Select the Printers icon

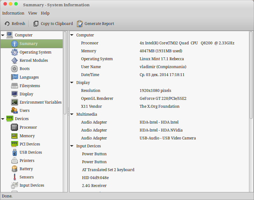(x=15, y=161)
